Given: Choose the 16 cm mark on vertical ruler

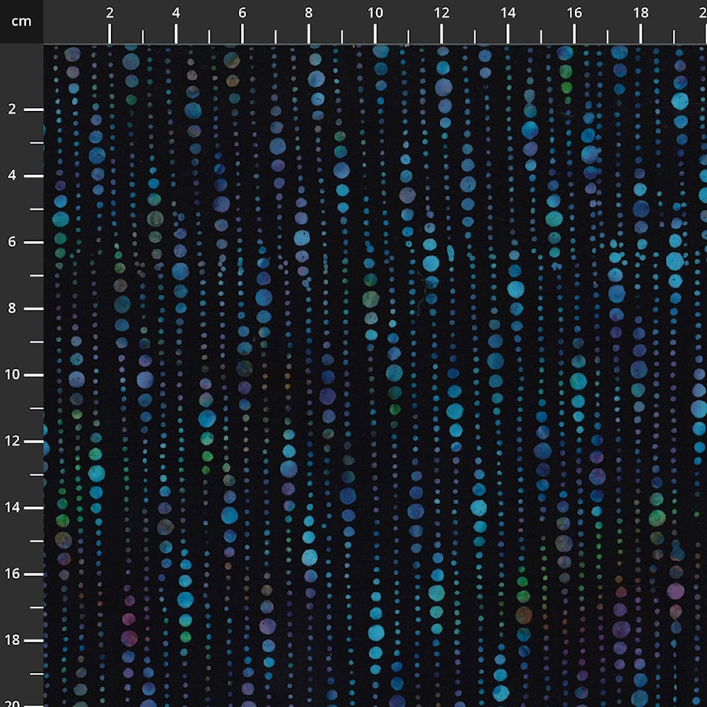Looking at the screenshot, I should 33,574.
